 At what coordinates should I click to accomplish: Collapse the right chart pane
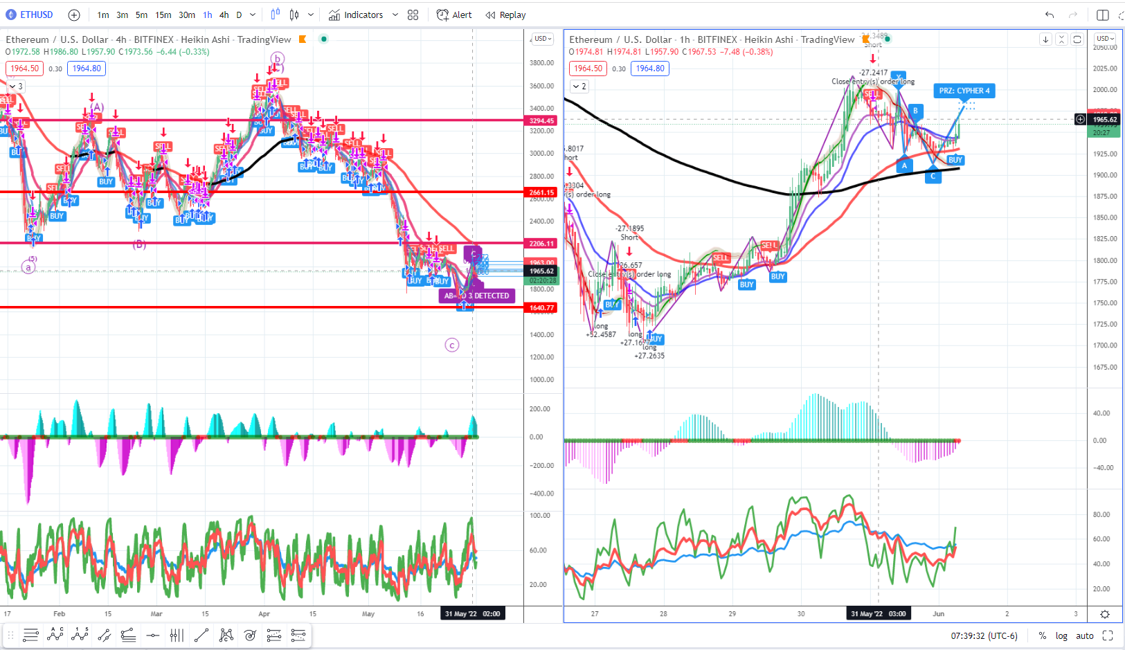click(x=1061, y=39)
